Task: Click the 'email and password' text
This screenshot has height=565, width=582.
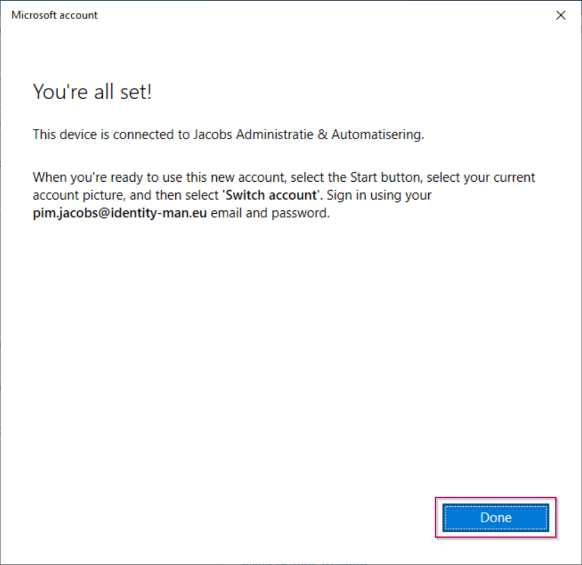Action: (x=270, y=213)
